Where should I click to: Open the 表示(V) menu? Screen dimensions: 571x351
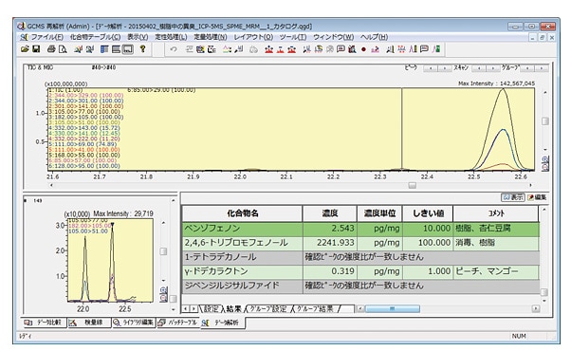pyautogui.click(x=138, y=37)
